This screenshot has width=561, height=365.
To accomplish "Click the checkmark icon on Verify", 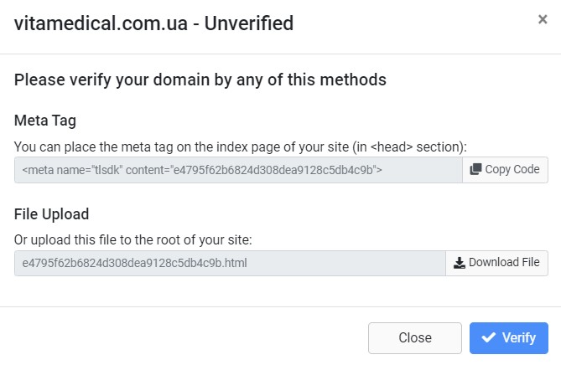I will tap(488, 338).
